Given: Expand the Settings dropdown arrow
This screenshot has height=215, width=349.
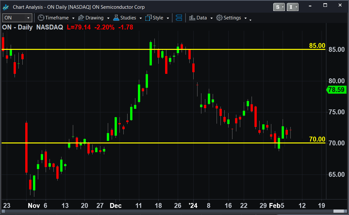Looking at the screenshot, I should coord(245,18).
